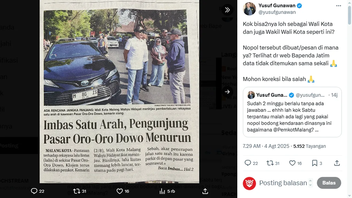Go to next image with arrow button
Screen dimensions: 352x198
pyautogui.click(x=227, y=92)
